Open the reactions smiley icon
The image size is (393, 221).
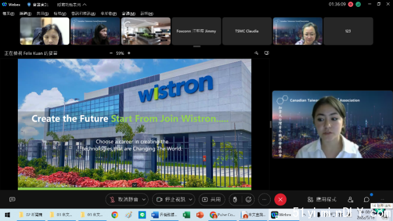249,200
